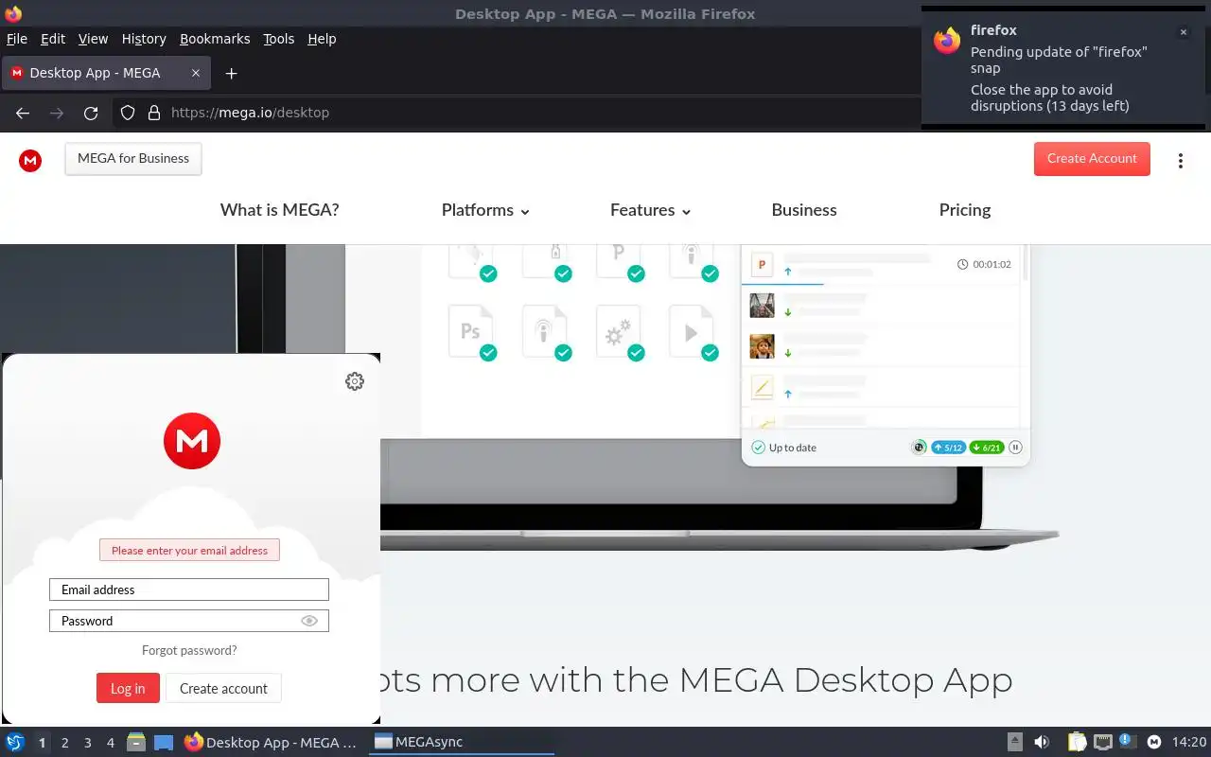
Task: Click the Password field
Action: (189, 621)
